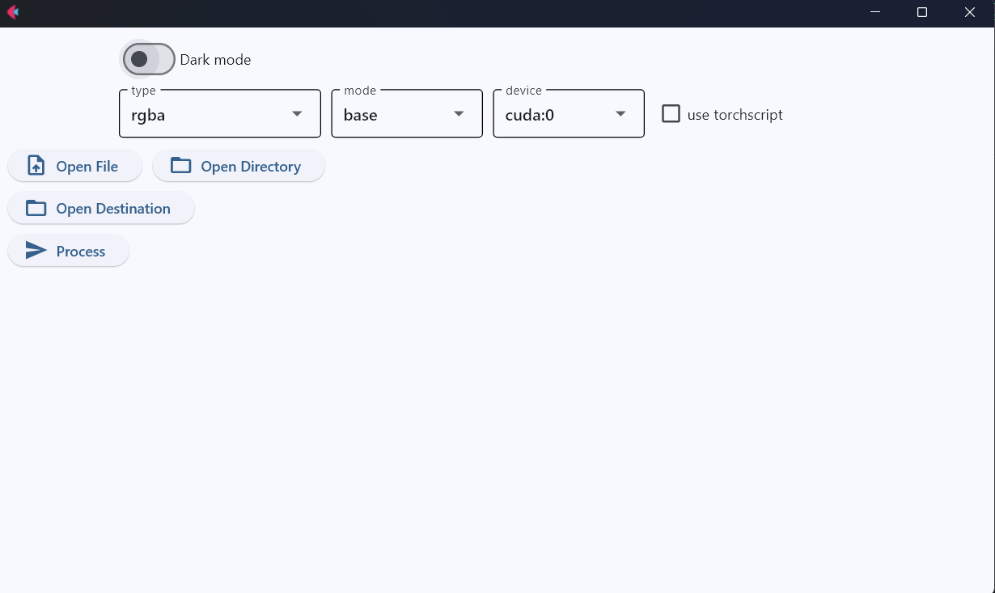This screenshot has height=593, width=995.
Task: Click the folder icon beside Open Destination
Action: [36, 207]
